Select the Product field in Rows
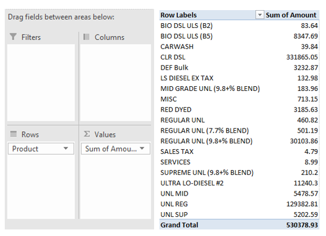The height and width of the screenshot is (236, 326). click(41, 149)
